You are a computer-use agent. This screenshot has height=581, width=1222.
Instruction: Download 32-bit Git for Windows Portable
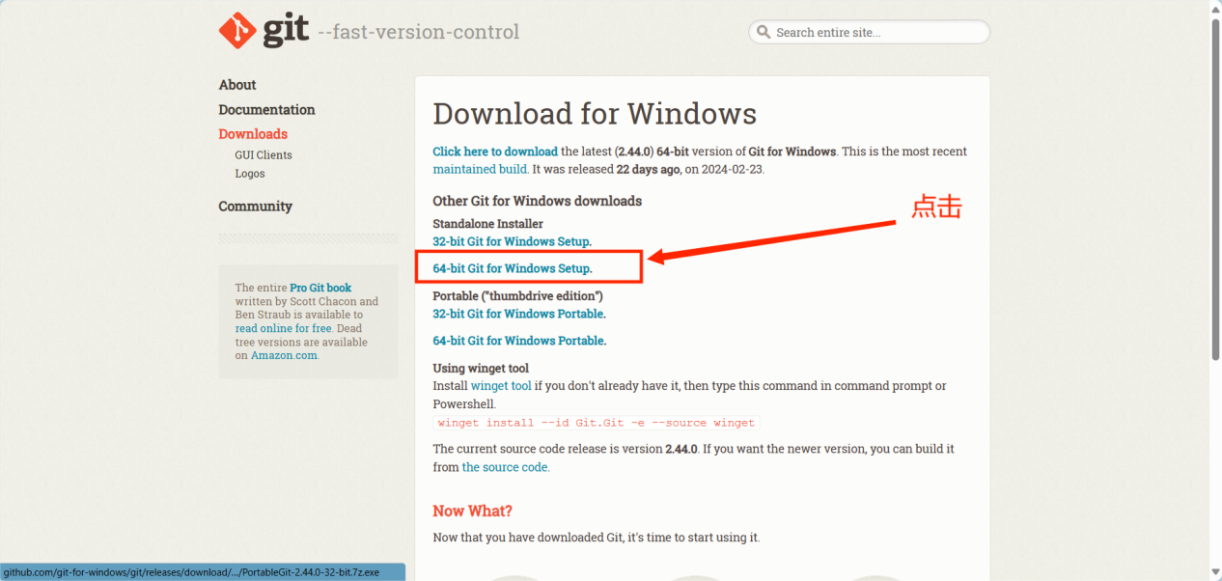pos(519,314)
